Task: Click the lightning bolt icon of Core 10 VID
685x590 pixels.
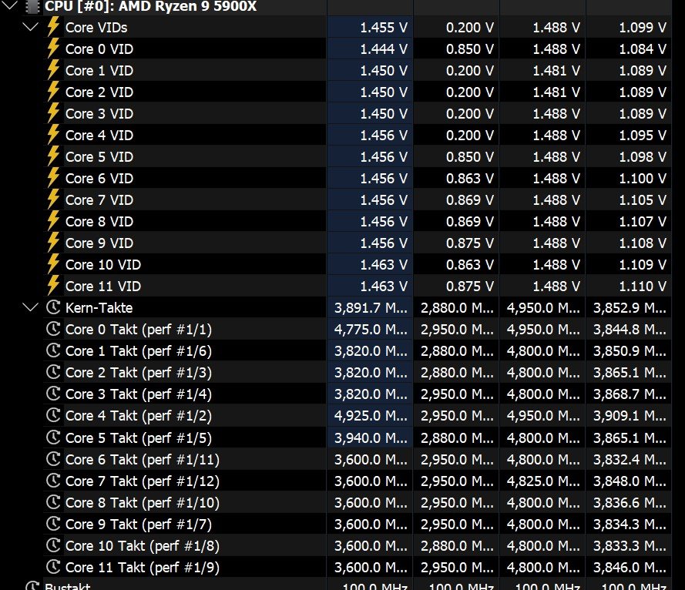Action: tap(53, 264)
